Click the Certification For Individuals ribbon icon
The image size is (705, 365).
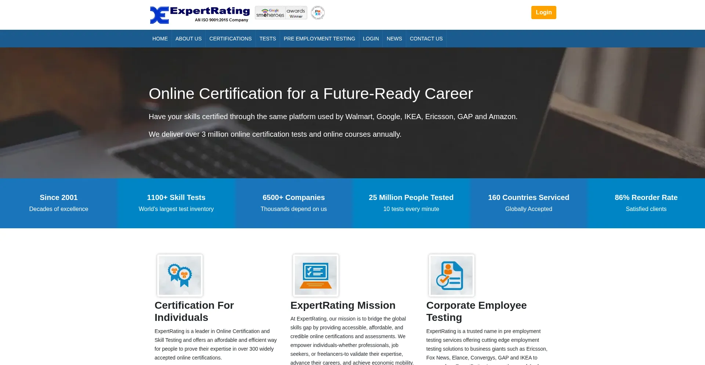(x=180, y=275)
